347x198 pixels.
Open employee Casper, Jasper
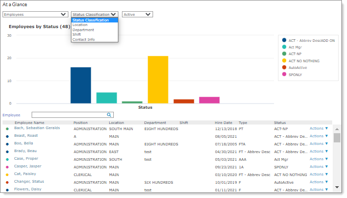coord(28,166)
